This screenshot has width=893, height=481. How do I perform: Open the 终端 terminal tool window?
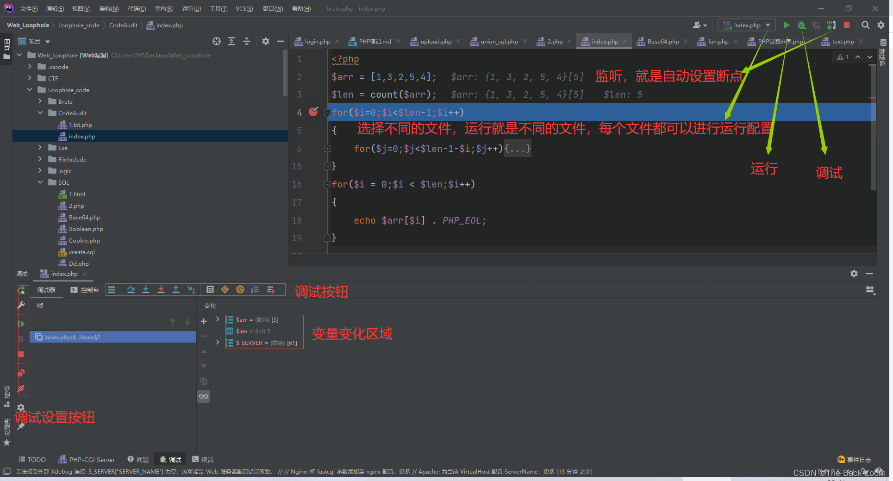[x=203, y=459]
